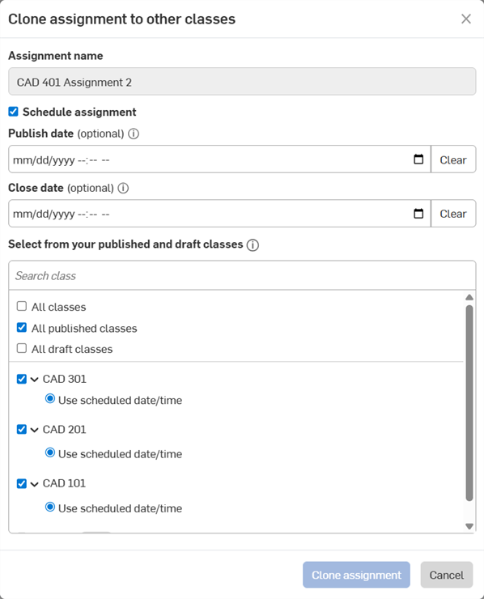Collapse the CAD 101 class chevron
484x599 pixels.
pos(34,484)
